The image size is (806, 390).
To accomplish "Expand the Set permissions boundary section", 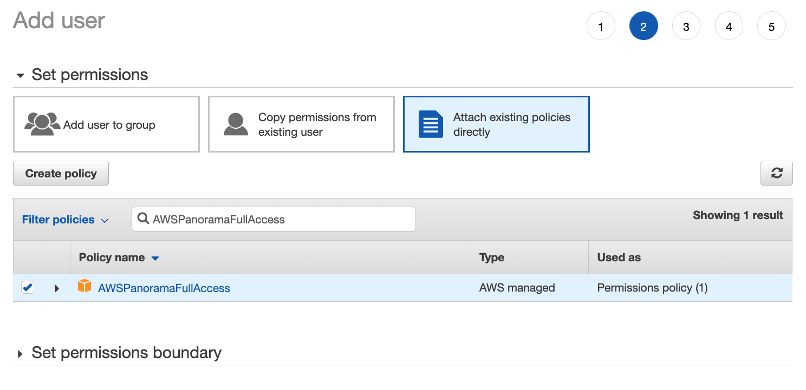I will (x=21, y=354).
